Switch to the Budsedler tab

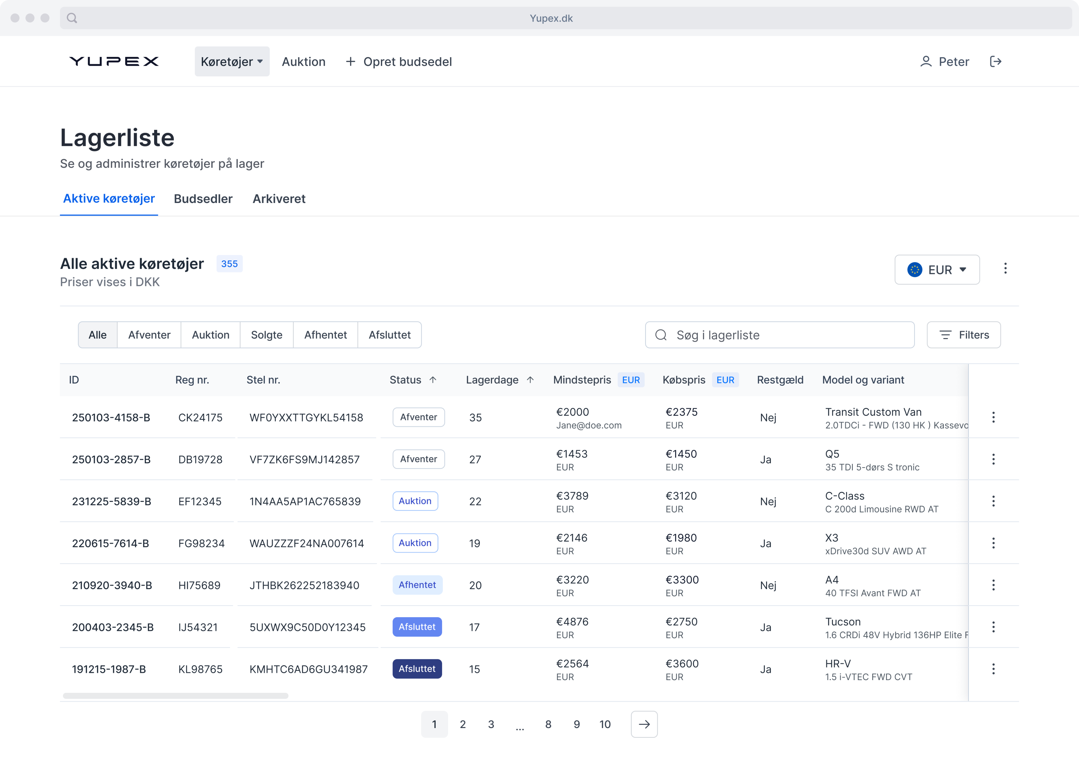[x=203, y=199]
